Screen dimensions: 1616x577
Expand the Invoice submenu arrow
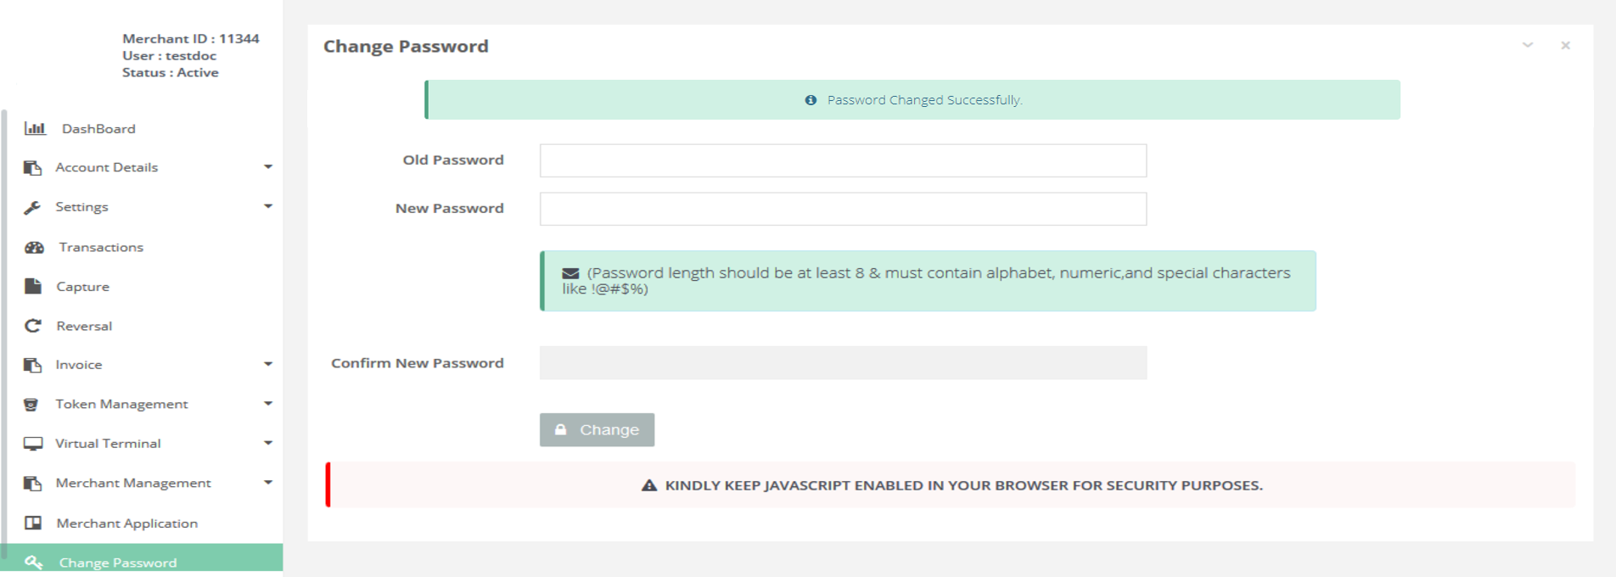[x=268, y=365]
